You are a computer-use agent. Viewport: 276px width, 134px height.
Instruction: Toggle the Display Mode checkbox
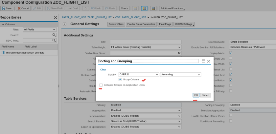click(x=231, y=53)
